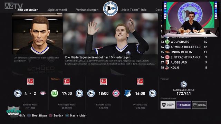Click UNION BERLIN row in standings
Viewport: 221px width, 124px height.
184,52
